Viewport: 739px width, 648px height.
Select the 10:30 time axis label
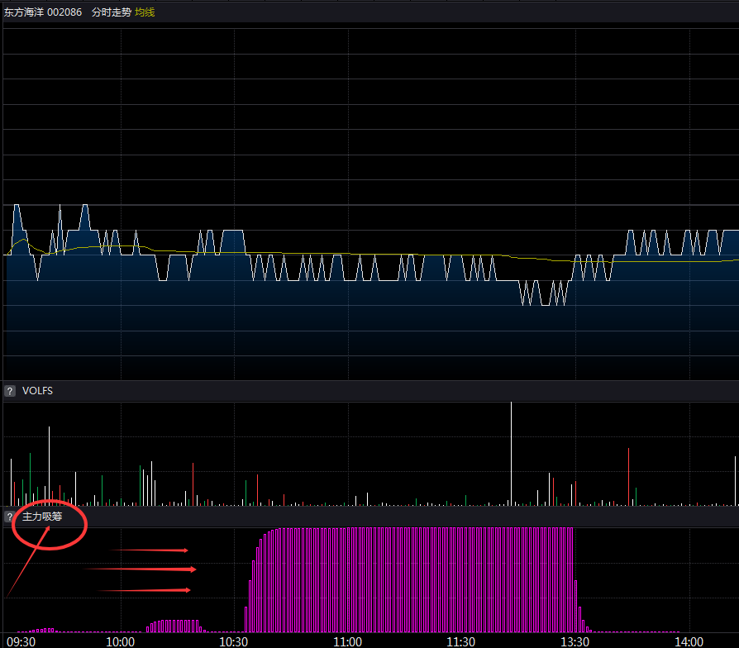pos(234,642)
